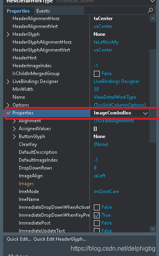Expand the Options property
This screenshot has width=159, height=256.
[8, 105]
